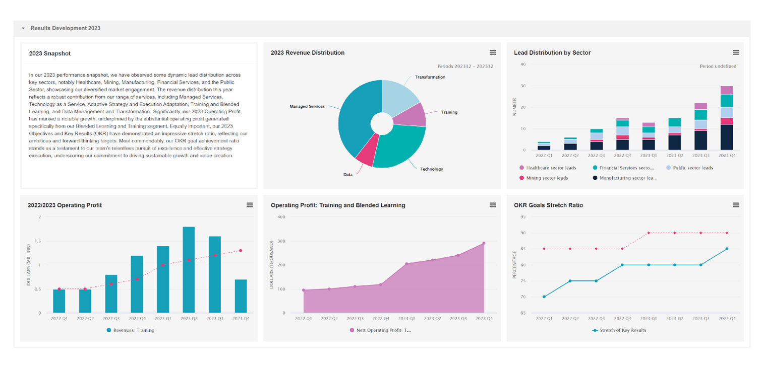Open the Lead Distribution by Sector hamburger menu
This screenshot has height=370, width=761.
[736, 52]
